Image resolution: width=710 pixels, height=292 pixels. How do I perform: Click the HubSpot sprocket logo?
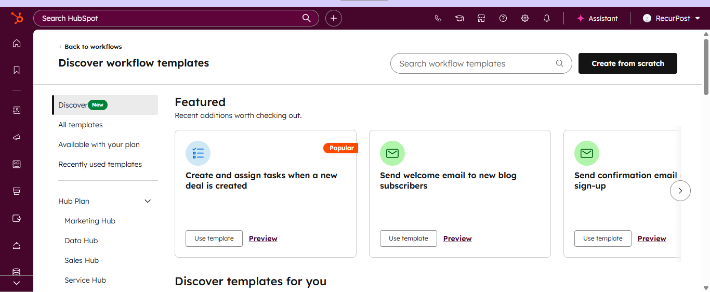coord(17,18)
